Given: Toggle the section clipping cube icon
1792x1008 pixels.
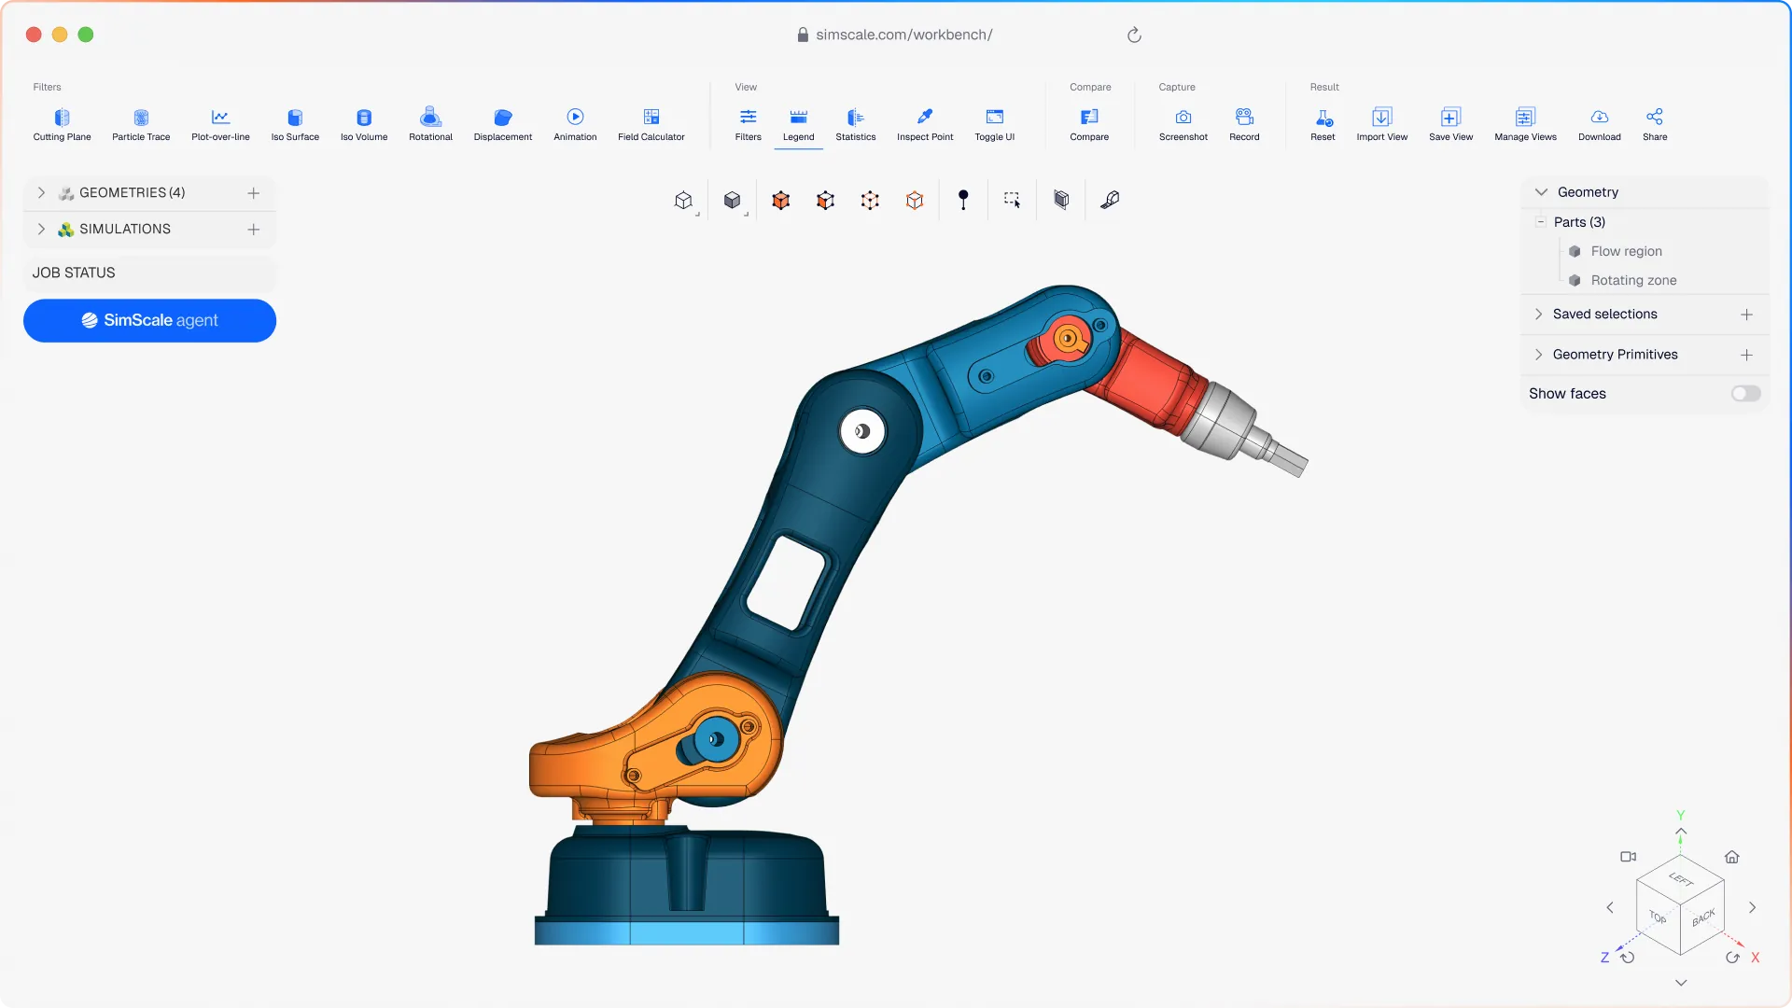Looking at the screenshot, I should pos(1061,200).
